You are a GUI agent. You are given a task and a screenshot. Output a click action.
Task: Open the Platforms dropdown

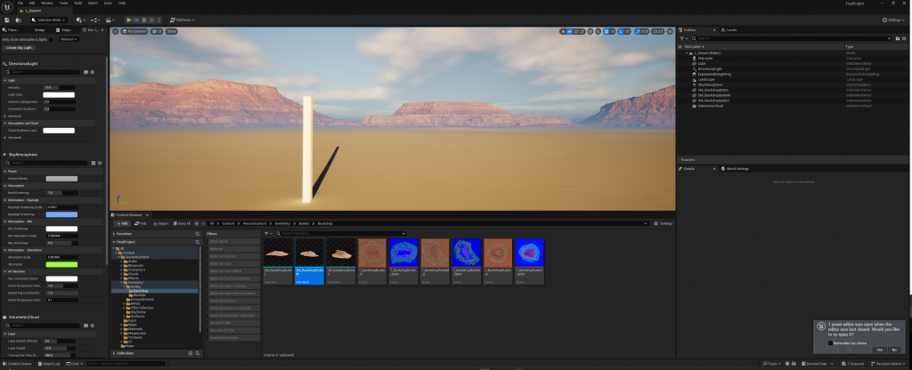click(x=182, y=20)
